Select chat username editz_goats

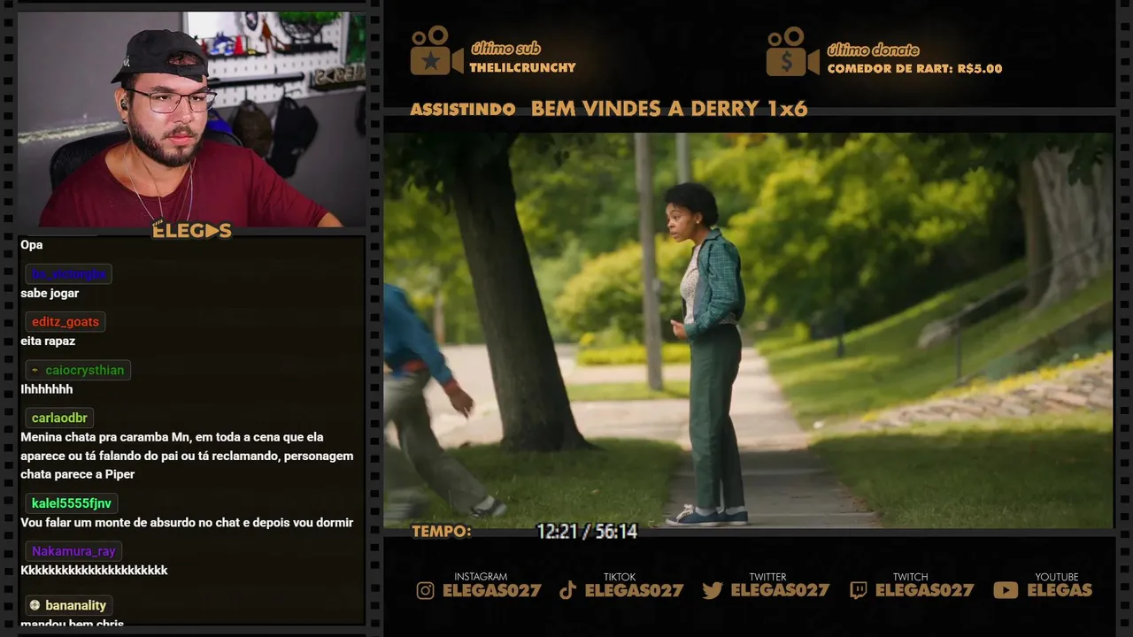66,322
